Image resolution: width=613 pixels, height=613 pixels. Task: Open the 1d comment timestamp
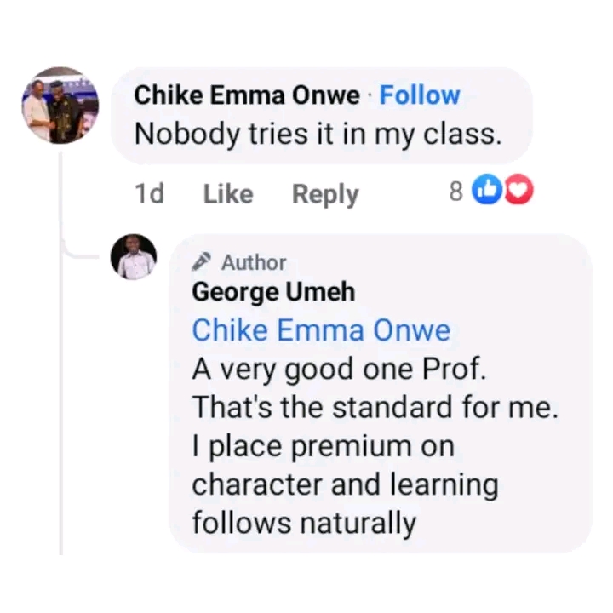coord(149,194)
